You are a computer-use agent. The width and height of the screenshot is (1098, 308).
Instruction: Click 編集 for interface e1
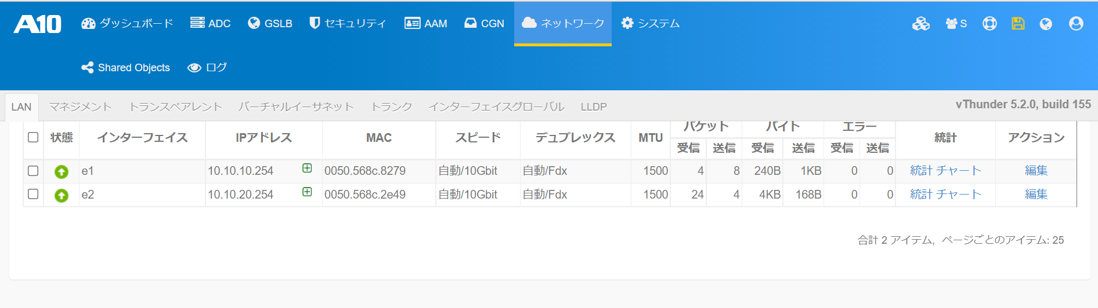(x=1036, y=171)
